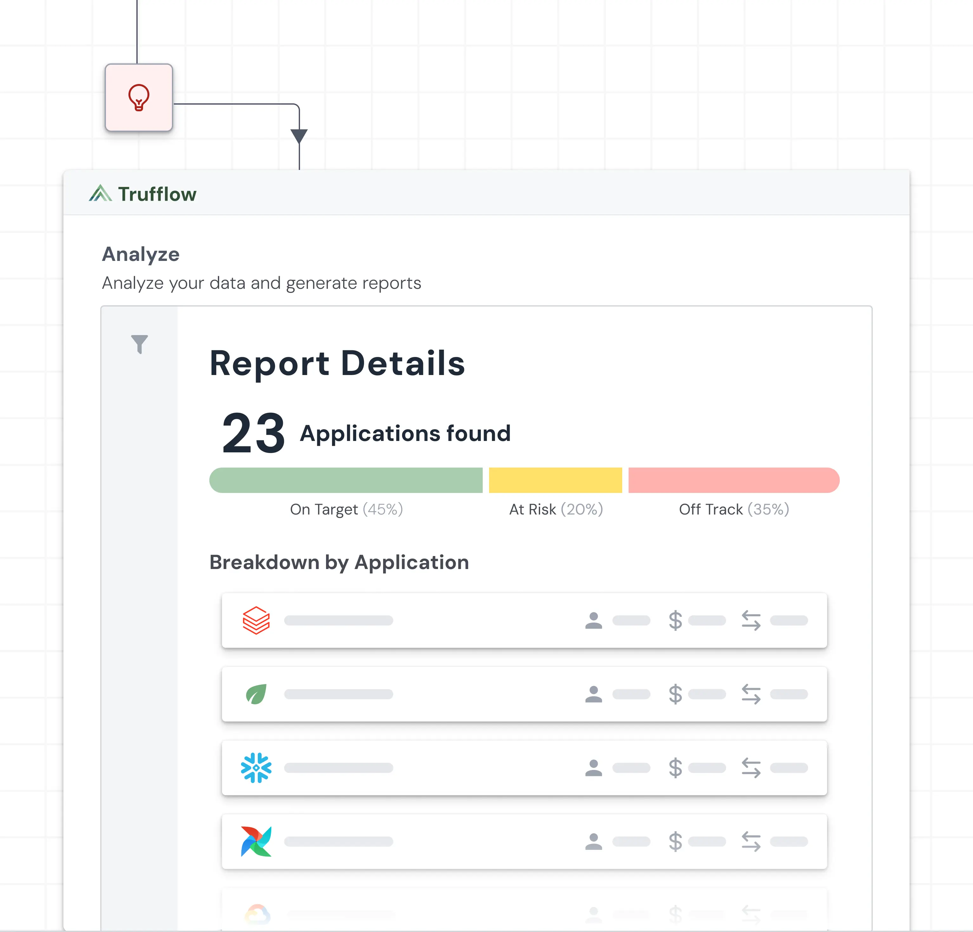Click the Breakdown by Application heading

(x=339, y=562)
